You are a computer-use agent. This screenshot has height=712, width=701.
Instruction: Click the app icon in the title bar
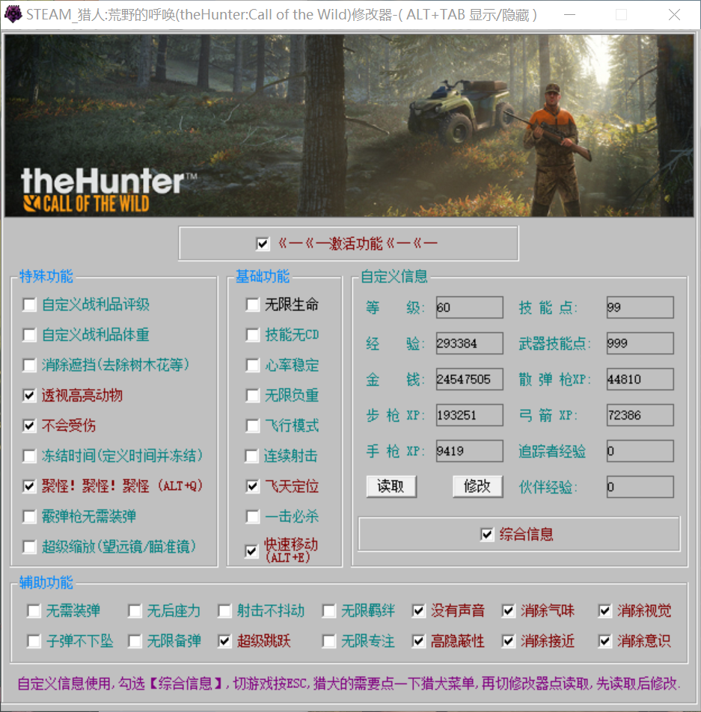pyautogui.click(x=13, y=14)
